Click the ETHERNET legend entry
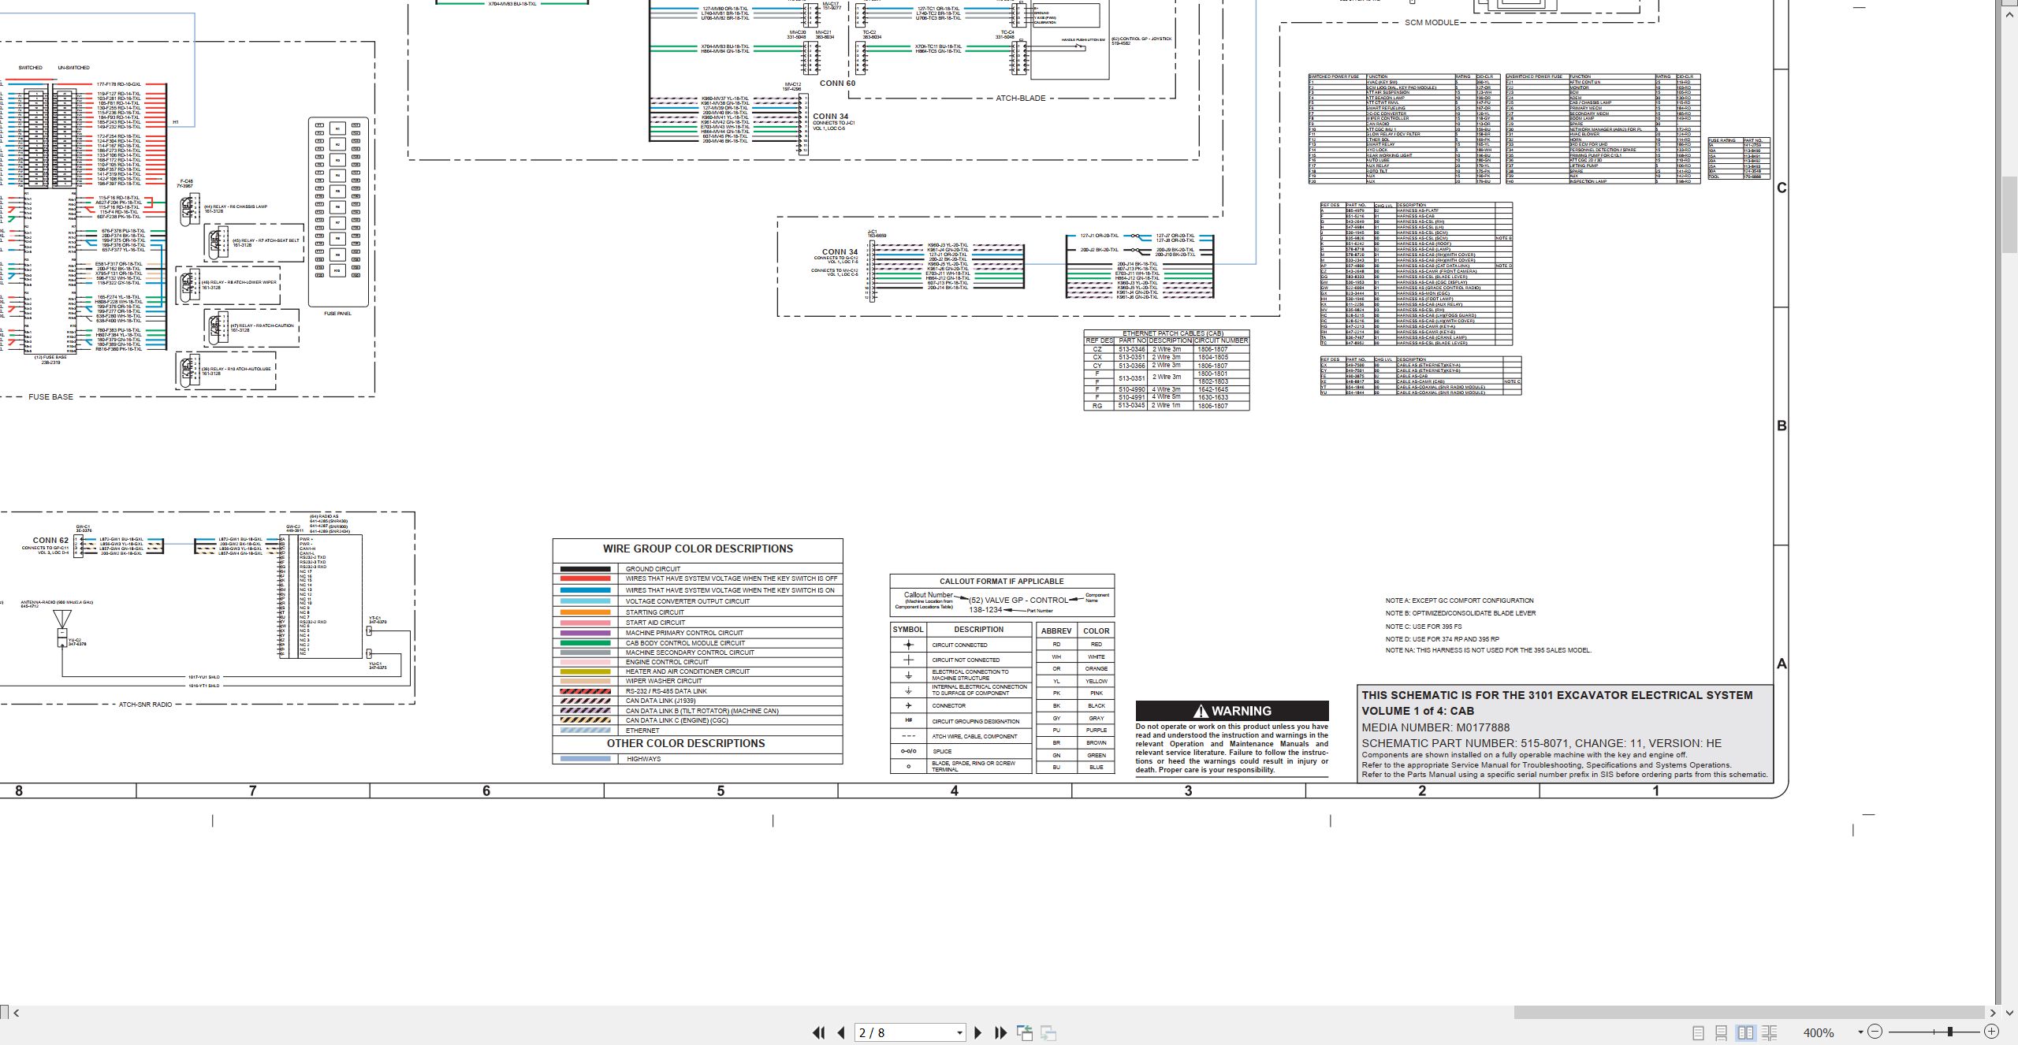2018x1045 pixels. coord(642,731)
